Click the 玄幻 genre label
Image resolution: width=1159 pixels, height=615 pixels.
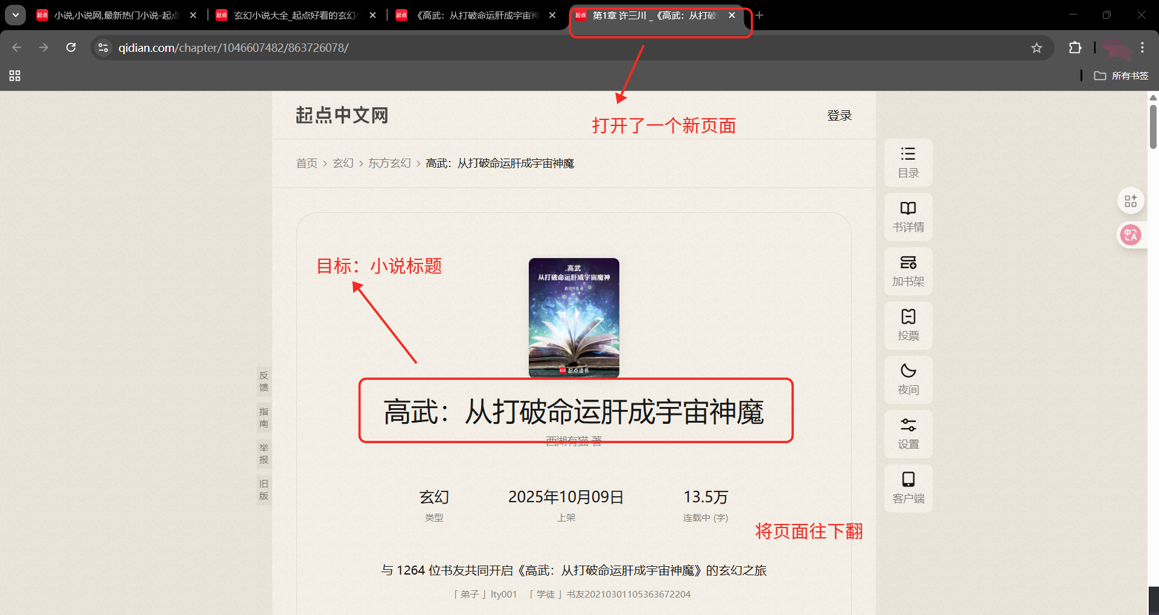click(x=434, y=497)
